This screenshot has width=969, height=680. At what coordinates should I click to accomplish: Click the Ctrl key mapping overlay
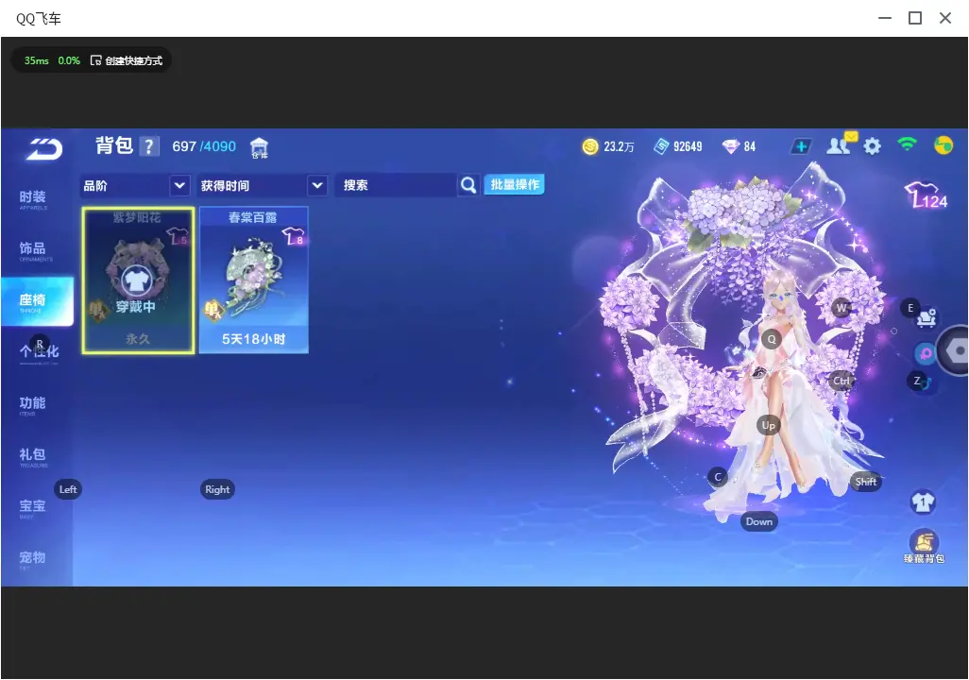point(841,381)
